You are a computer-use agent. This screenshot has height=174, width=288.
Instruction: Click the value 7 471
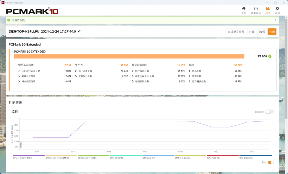click(x=68, y=76)
